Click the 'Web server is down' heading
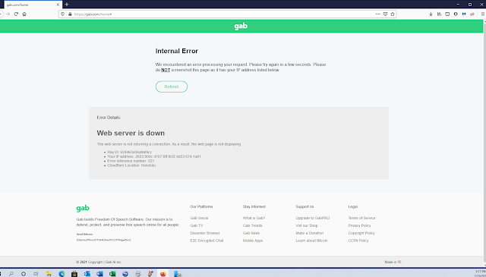The image size is (486, 277). click(131, 133)
